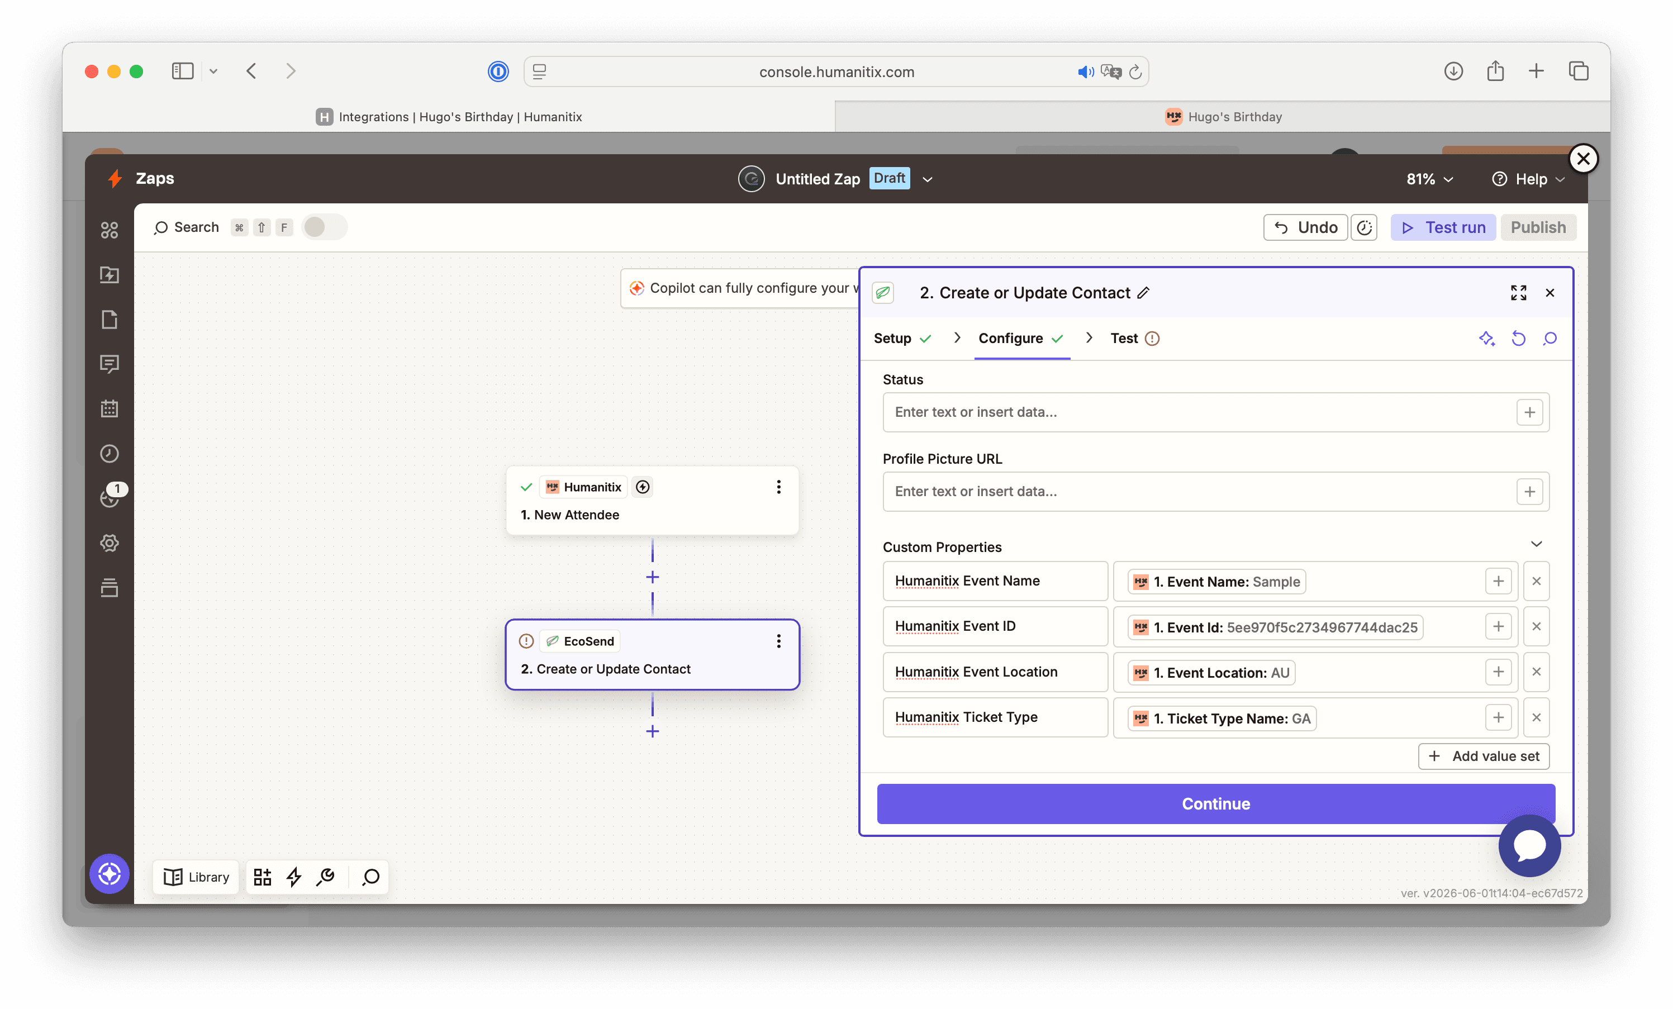Click the Search box in Zap editor

pos(187,227)
